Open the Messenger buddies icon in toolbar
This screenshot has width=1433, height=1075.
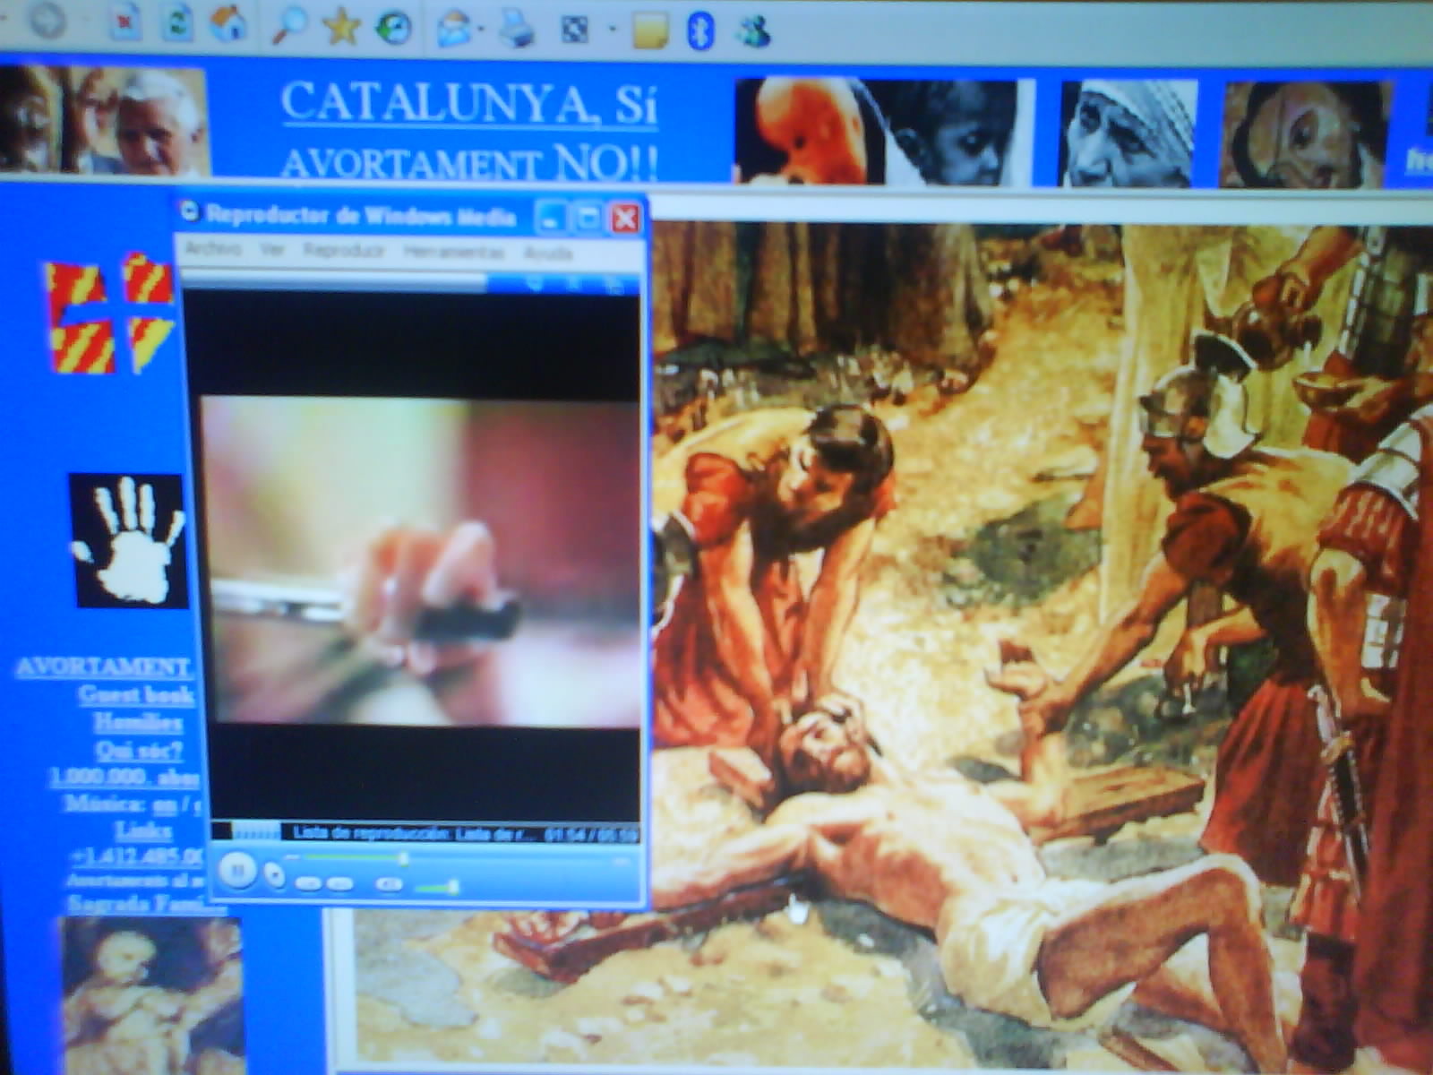tap(753, 32)
